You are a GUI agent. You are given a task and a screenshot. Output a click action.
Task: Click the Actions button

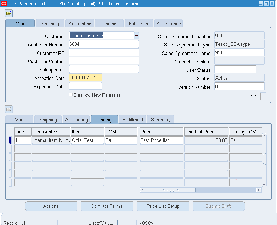tap(51, 206)
